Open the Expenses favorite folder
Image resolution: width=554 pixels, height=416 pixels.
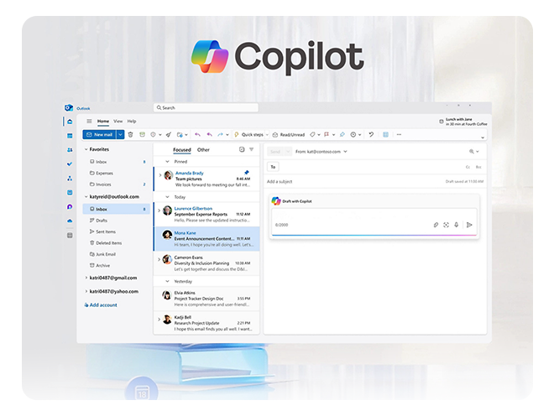pyautogui.click(x=116, y=173)
